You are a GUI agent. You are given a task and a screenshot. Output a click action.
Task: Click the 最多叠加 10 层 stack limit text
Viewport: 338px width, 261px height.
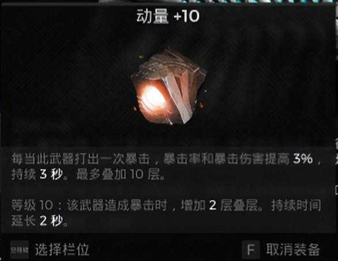click(121, 174)
